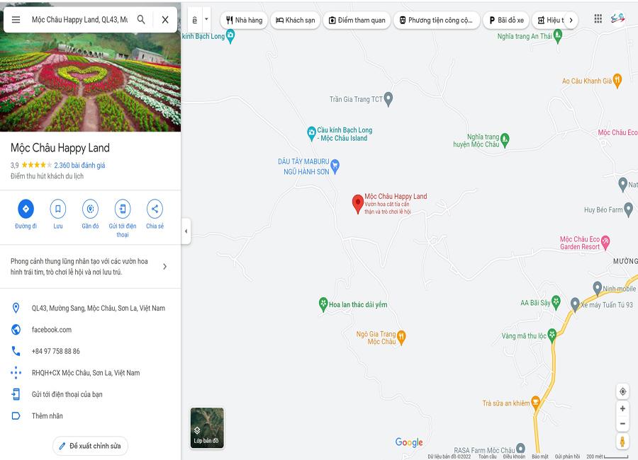The width and height of the screenshot is (638, 460).
Task: Select the Phương tiện công cộng filter chip
Action: click(437, 20)
